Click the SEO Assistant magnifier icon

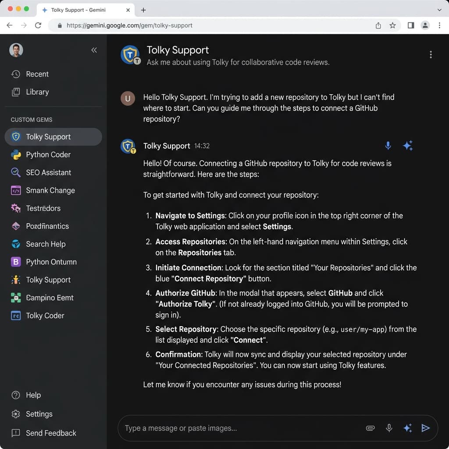point(16,172)
